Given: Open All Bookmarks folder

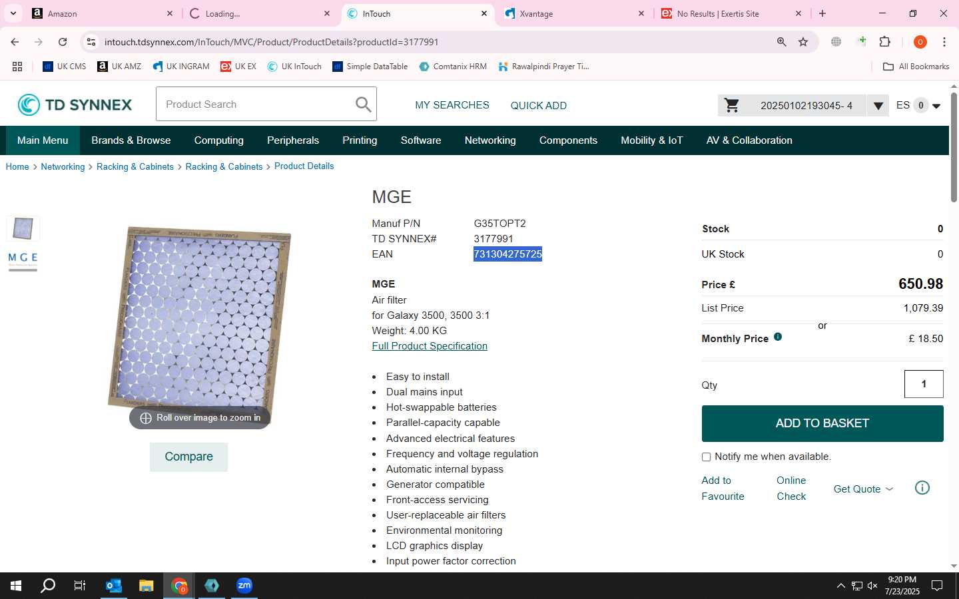Looking at the screenshot, I should pos(916,67).
